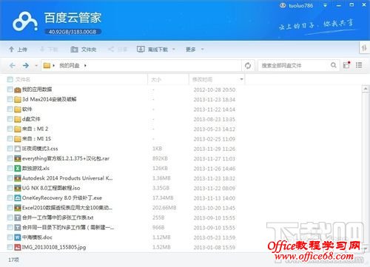Click the 合并一工作簿 txt file icon
This screenshot has width=370, height=267.
pyautogui.click(x=18, y=217)
